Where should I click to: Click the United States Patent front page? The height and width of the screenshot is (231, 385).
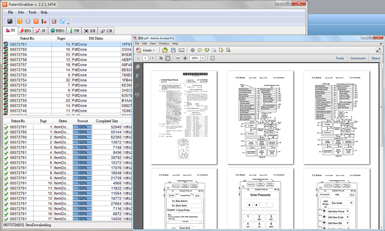click(x=184, y=117)
